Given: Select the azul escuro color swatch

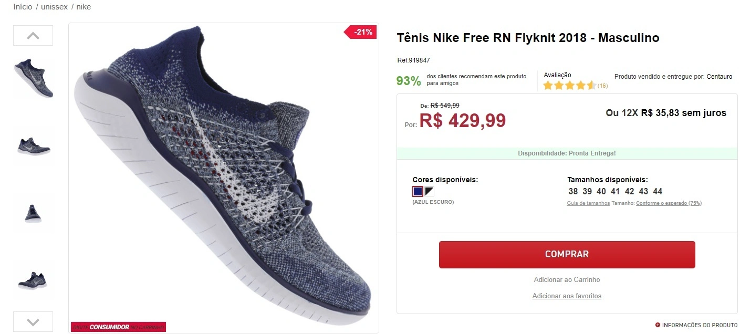Looking at the screenshot, I should (417, 191).
